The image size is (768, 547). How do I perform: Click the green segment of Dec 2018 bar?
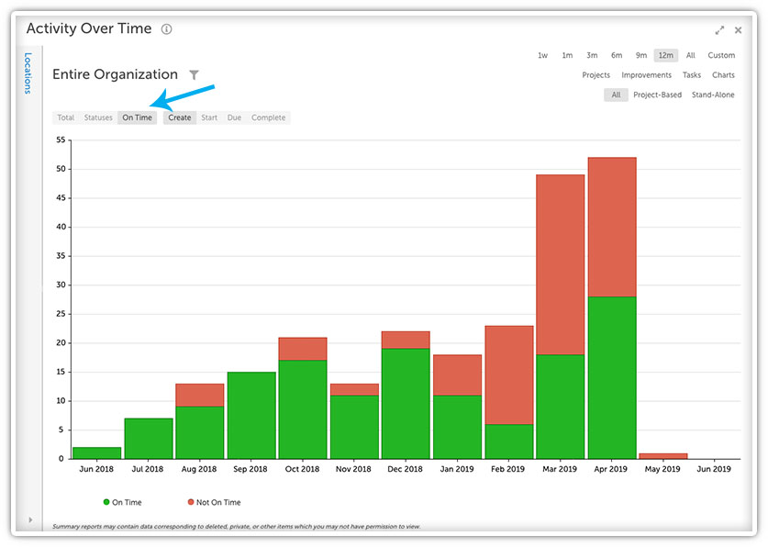[x=406, y=404]
